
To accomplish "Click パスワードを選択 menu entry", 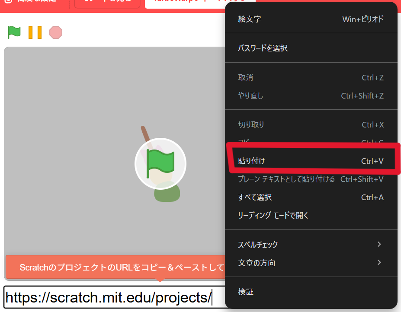I will coord(311,48).
